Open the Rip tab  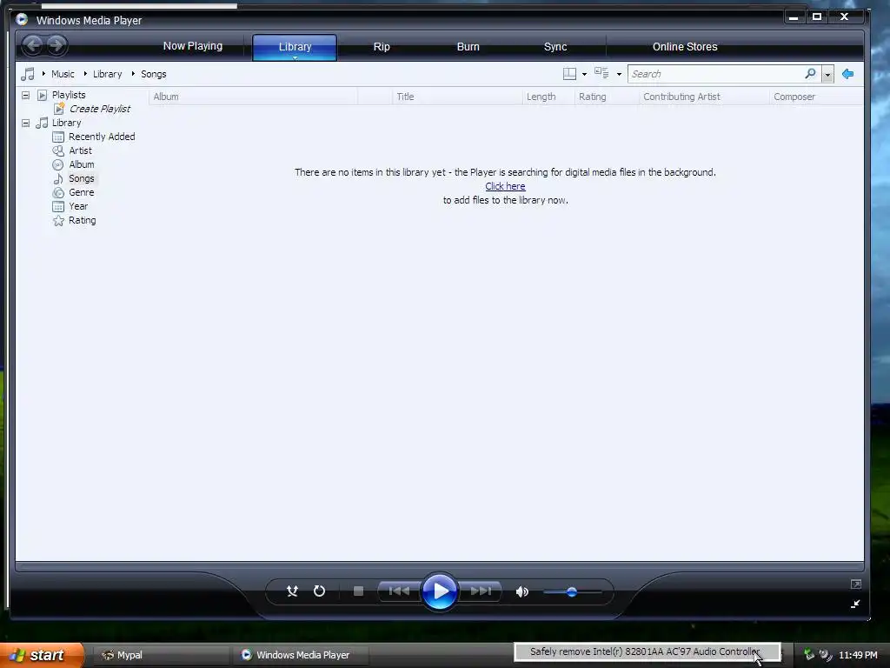click(382, 47)
